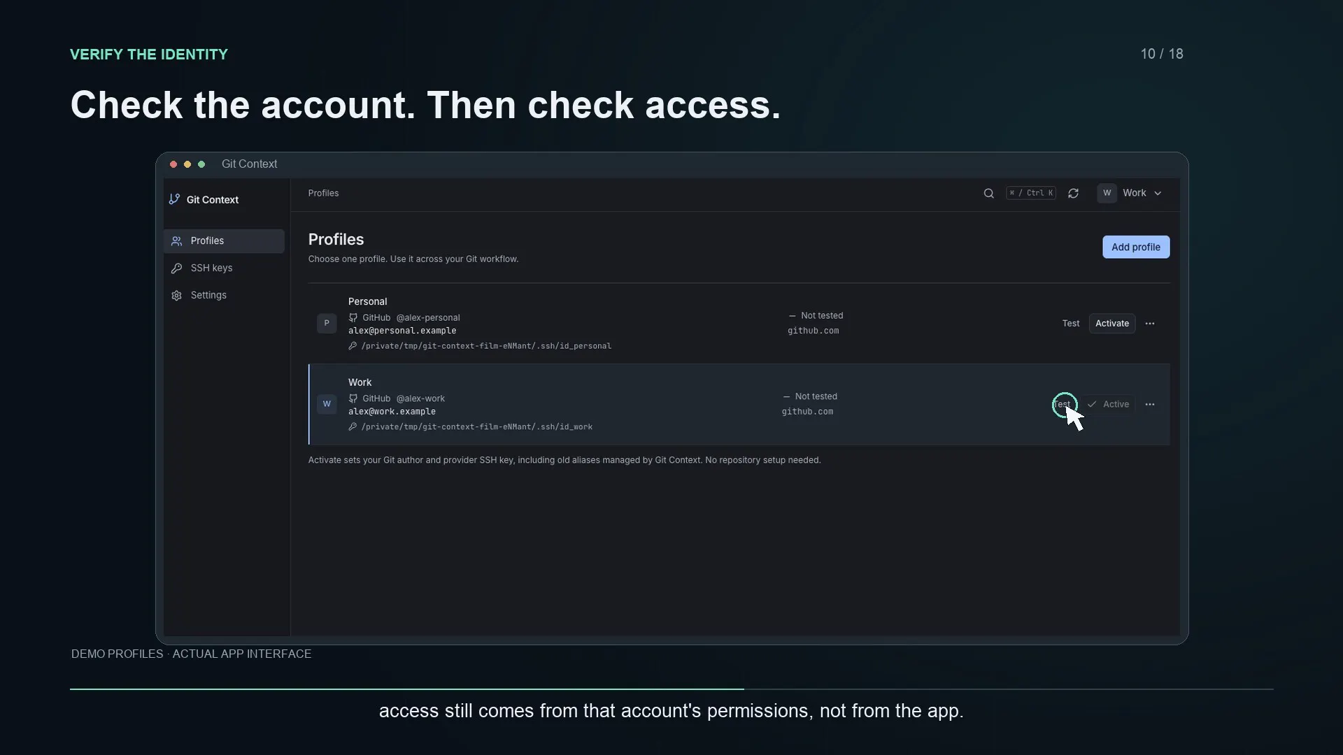The image size is (1343, 755).
Task: Open the search magnifier icon
Action: tap(988, 193)
